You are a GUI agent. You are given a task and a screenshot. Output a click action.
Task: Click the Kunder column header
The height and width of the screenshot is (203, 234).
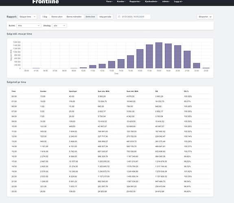pos(43,91)
